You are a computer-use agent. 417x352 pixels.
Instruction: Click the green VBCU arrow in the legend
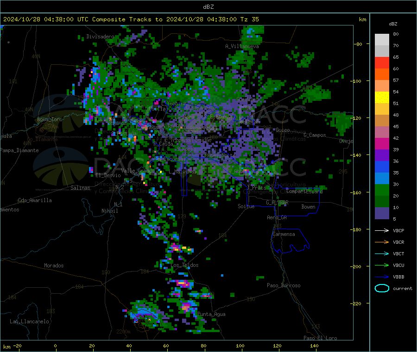point(382,265)
